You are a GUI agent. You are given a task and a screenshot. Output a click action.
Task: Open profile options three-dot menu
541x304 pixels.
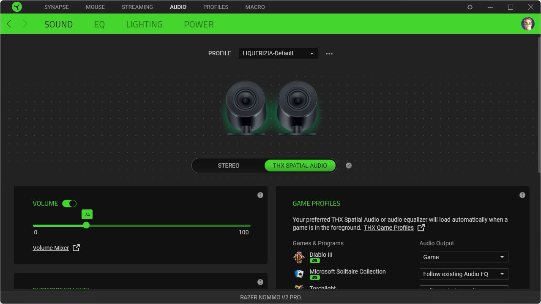pyautogui.click(x=329, y=54)
